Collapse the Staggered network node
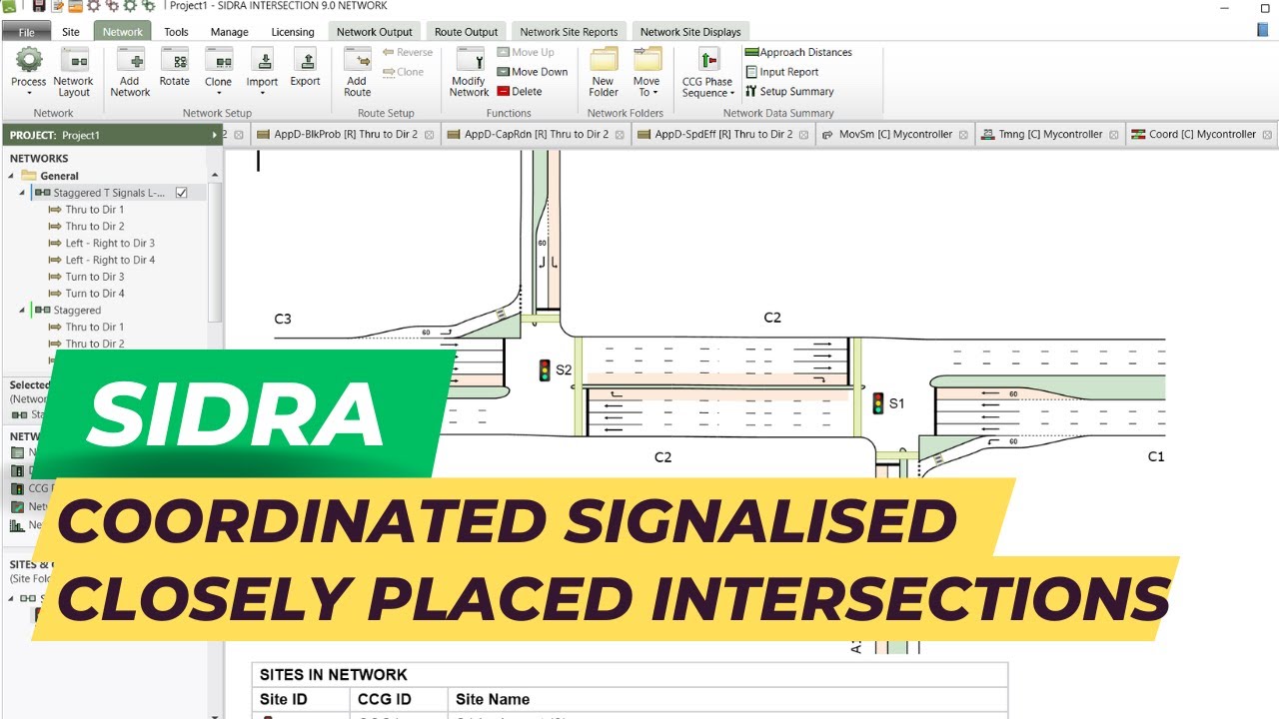Viewport: 1279px width, 719px height. (22, 311)
